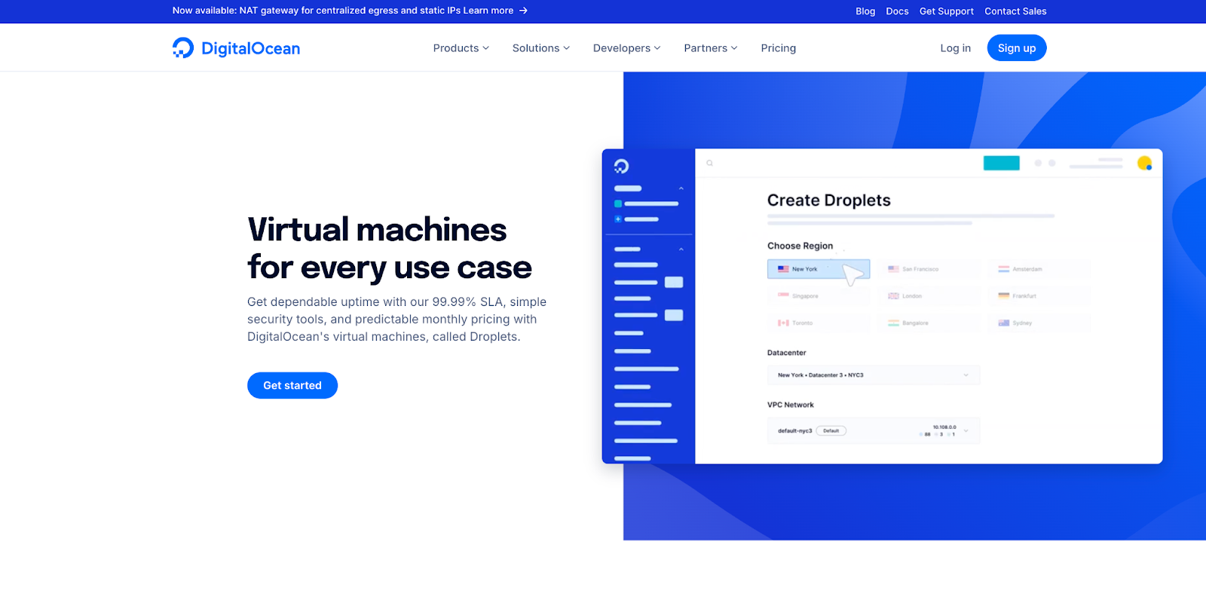Click the default-nyc3 VPC Network dropdown in illustration

point(874,430)
